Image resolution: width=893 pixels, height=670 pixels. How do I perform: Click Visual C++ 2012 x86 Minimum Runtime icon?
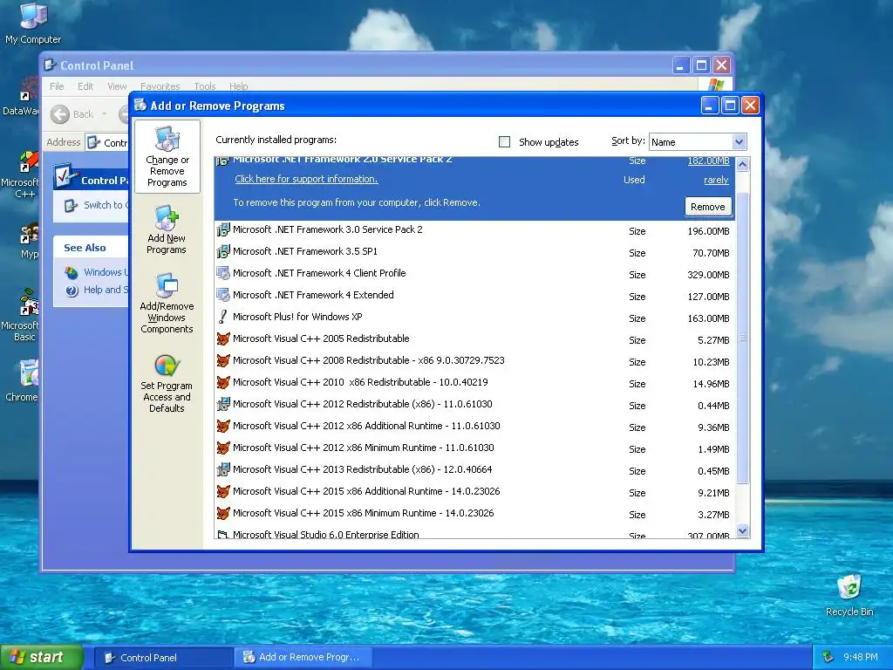223,448
